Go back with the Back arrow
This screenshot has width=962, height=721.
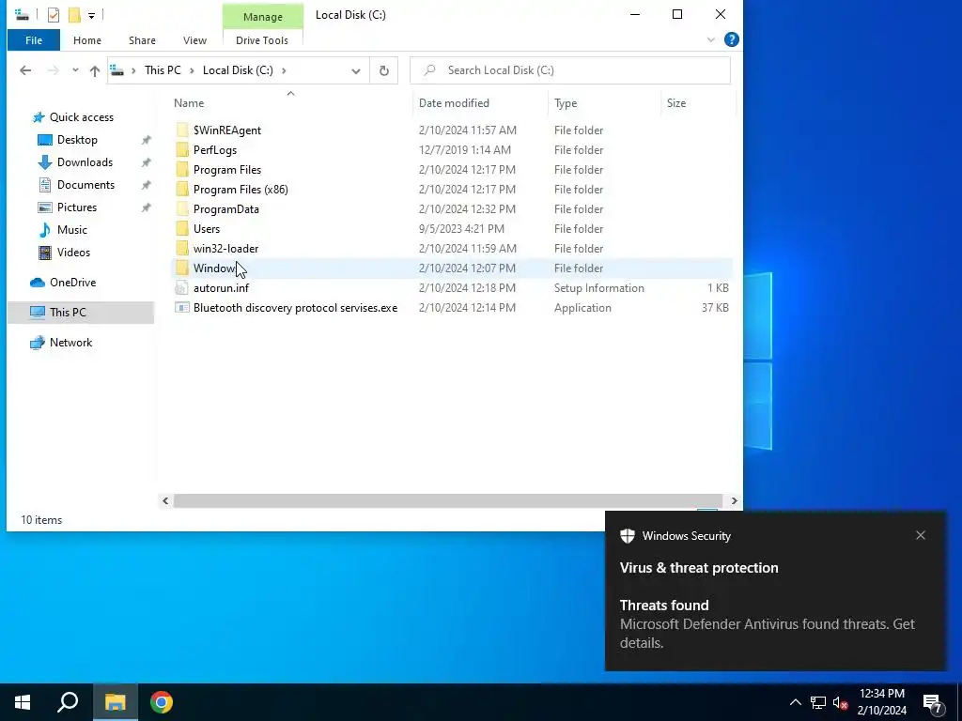[25, 70]
